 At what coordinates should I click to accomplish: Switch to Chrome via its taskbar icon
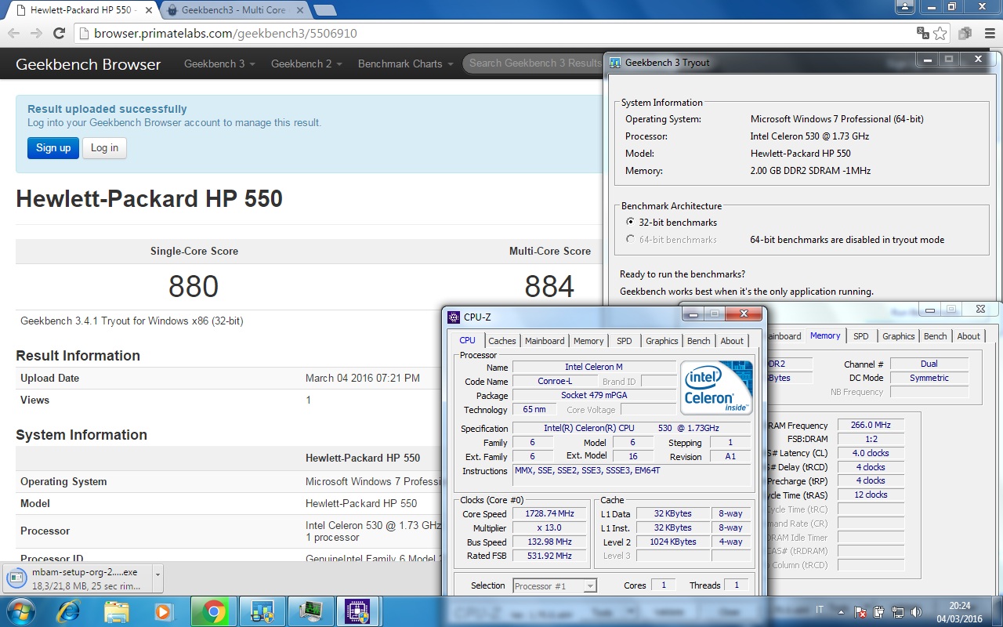214,611
